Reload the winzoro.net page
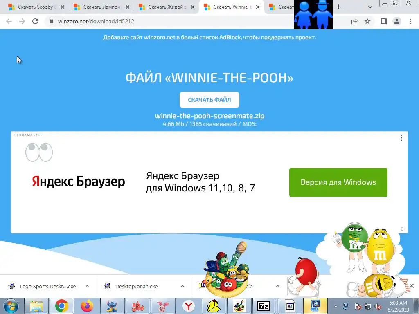The image size is (419, 314). point(35,21)
